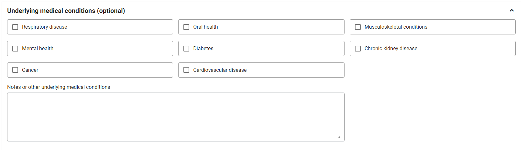Click the Mental health label text
Screen dimensions: 526x150
tap(38, 49)
